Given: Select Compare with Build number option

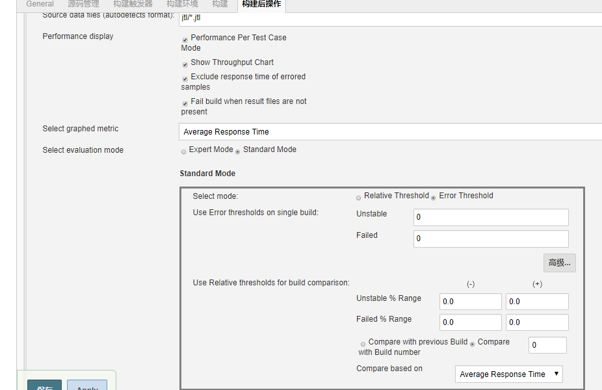Looking at the screenshot, I should [472, 343].
